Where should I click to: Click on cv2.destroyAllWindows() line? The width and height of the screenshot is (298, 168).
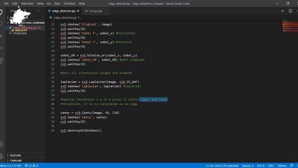(x=81, y=131)
